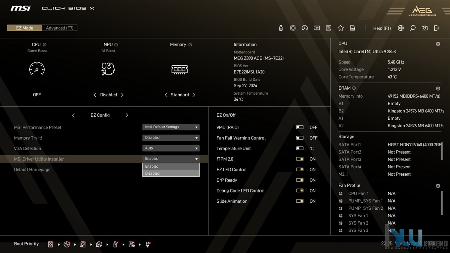Click the exit icon at the toolbar end
This screenshot has height=253, width=450.
tap(437, 28)
